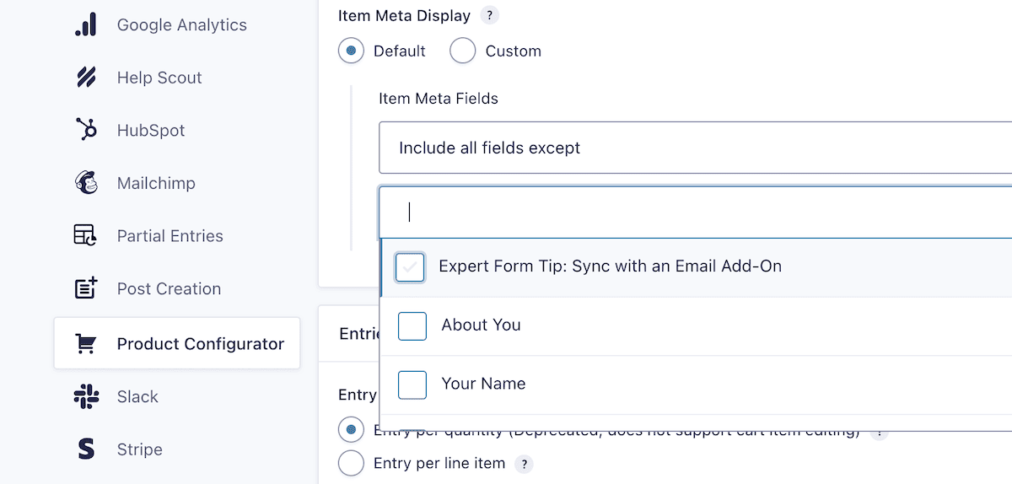Select the Custom radio button
The height and width of the screenshot is (484, 1012).
pos(463,51)
